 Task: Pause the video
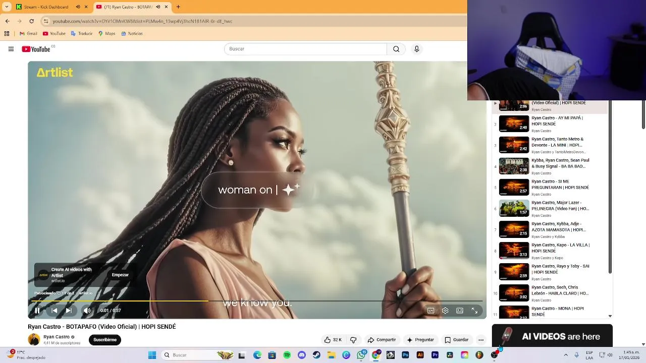[37, 311]
